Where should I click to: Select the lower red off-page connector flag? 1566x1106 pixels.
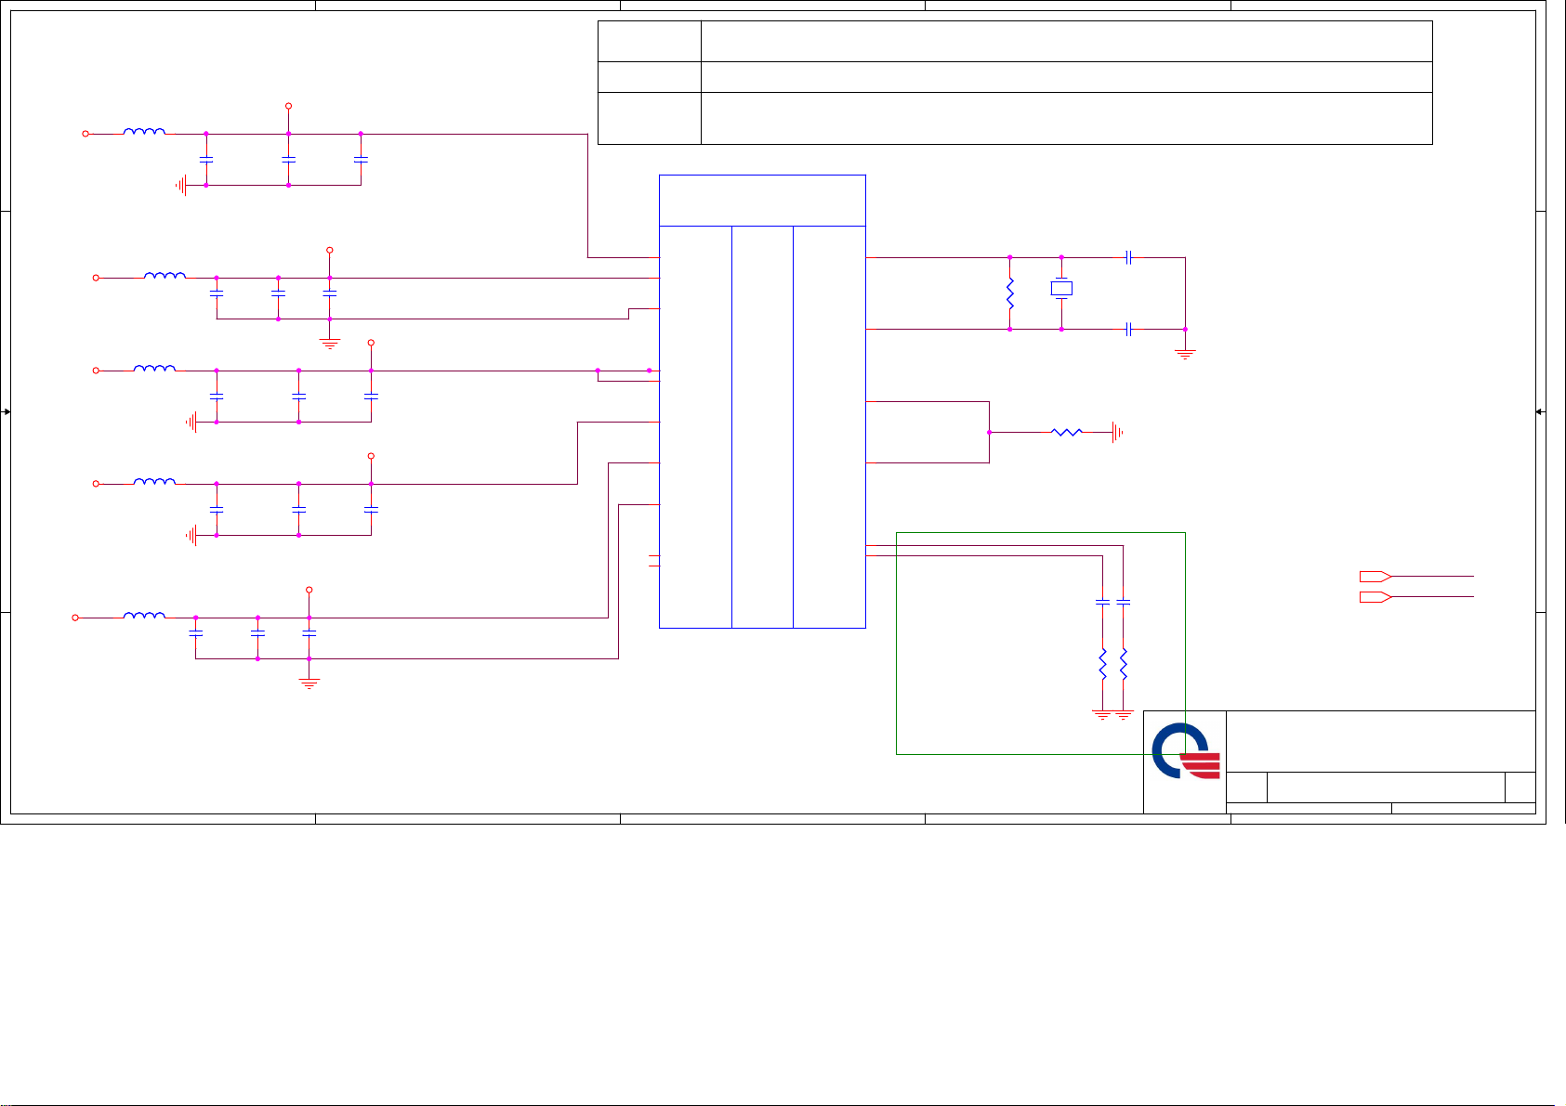pyautogui.click(x=1375, y=596)
